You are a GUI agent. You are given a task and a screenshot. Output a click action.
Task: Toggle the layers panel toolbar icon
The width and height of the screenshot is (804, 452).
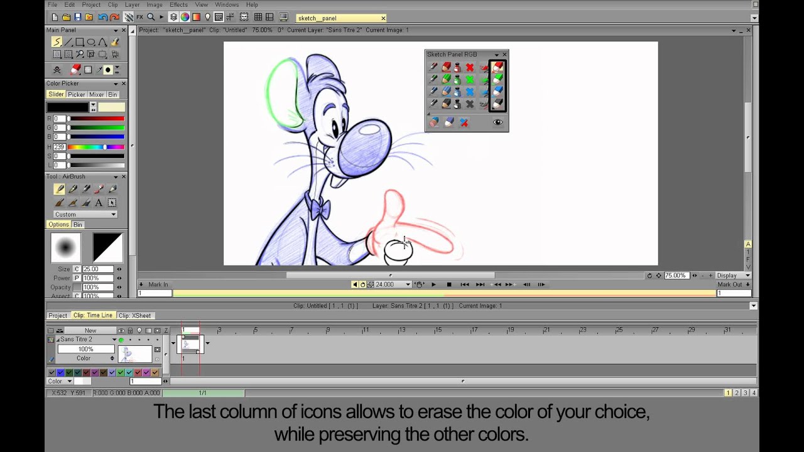(x=173, y=18)
